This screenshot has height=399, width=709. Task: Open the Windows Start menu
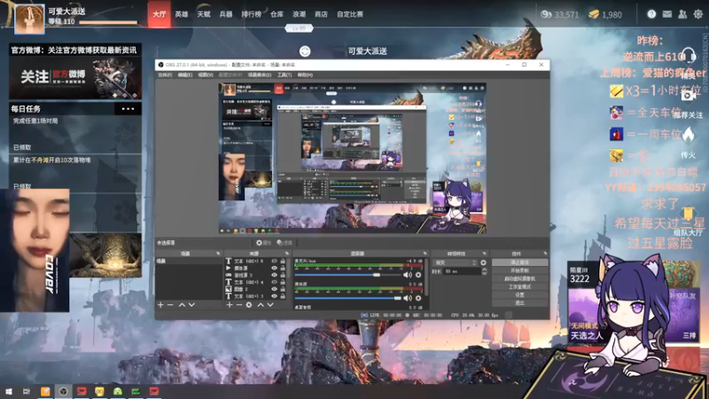point(8,391)
